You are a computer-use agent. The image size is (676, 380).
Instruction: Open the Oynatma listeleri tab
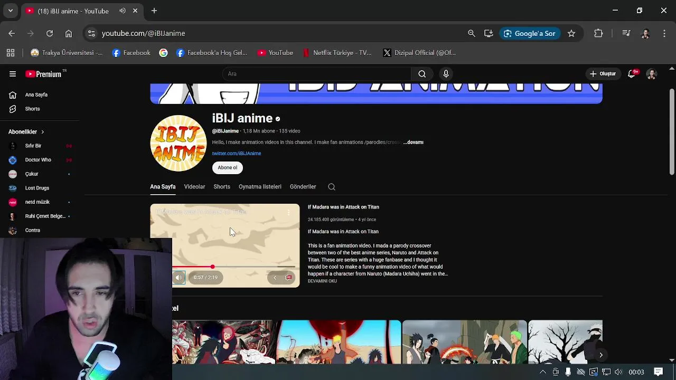click(x=260, y=187)
